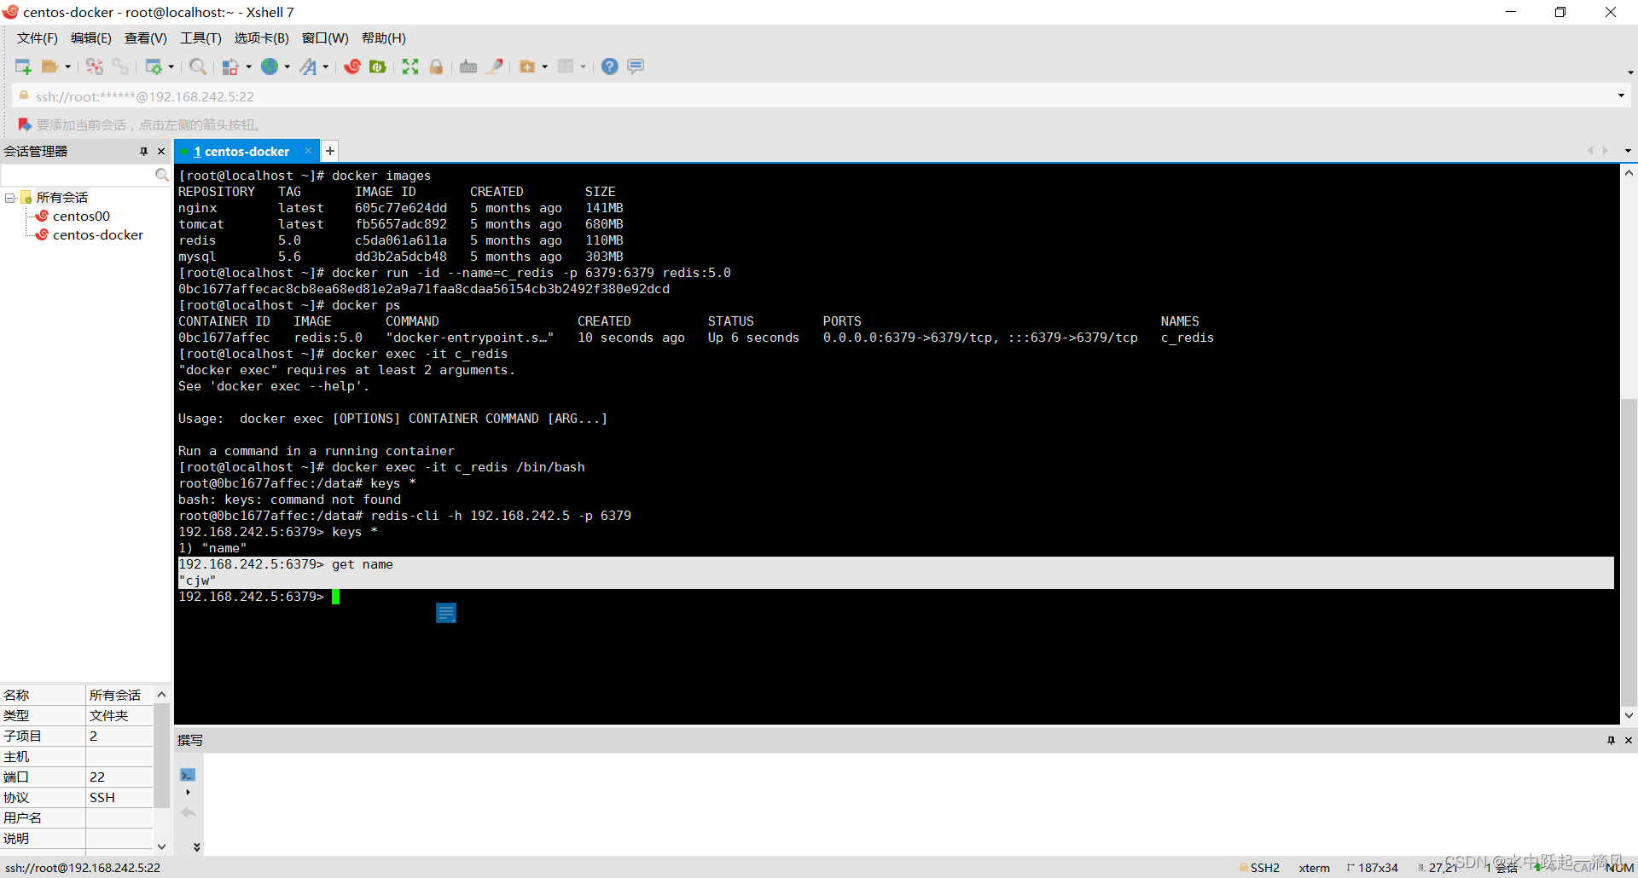This screenshot has width=1638, height=878.
Task: Click the color scheme/layout icon
Action: (x=230, y=66)
